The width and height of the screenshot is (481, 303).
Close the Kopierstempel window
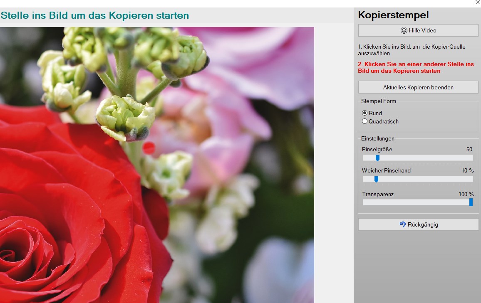pyautogui.click(x=477, y=2)
